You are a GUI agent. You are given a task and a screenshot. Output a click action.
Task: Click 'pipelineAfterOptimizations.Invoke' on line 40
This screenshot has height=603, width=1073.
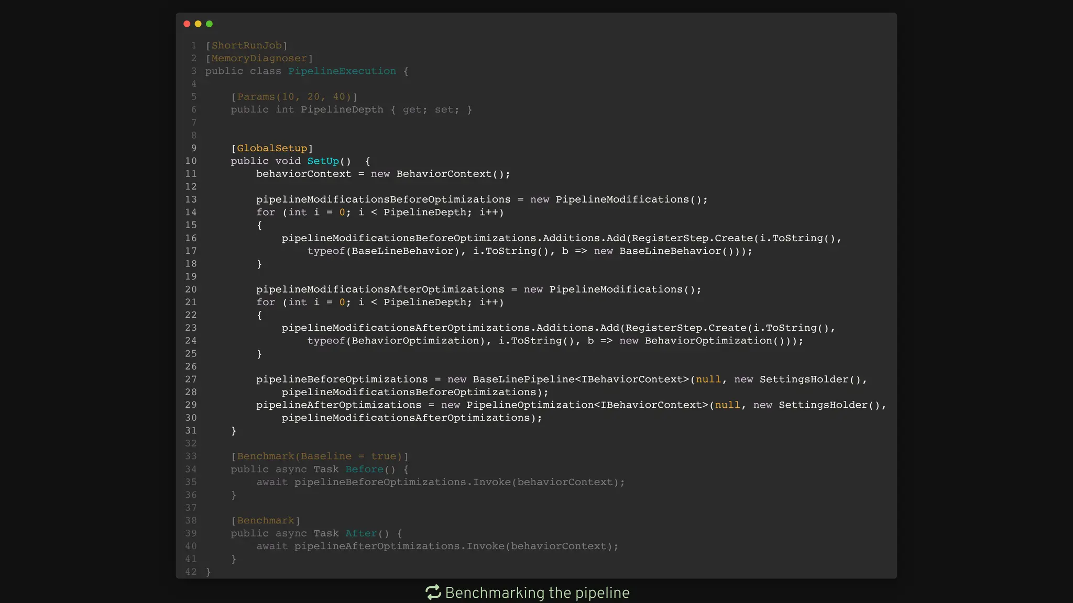pyautogui.click(x=399, y=546)
